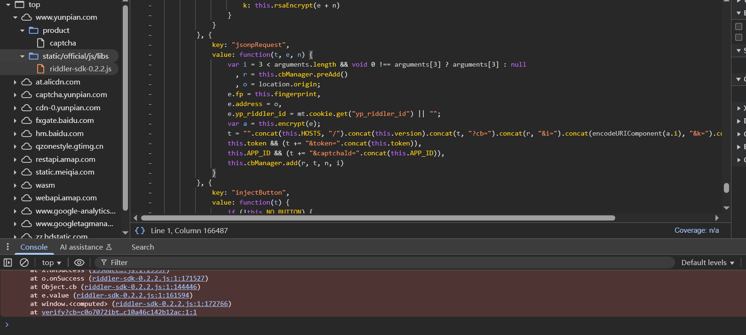Click the top frame window icon

coord(19,4)
